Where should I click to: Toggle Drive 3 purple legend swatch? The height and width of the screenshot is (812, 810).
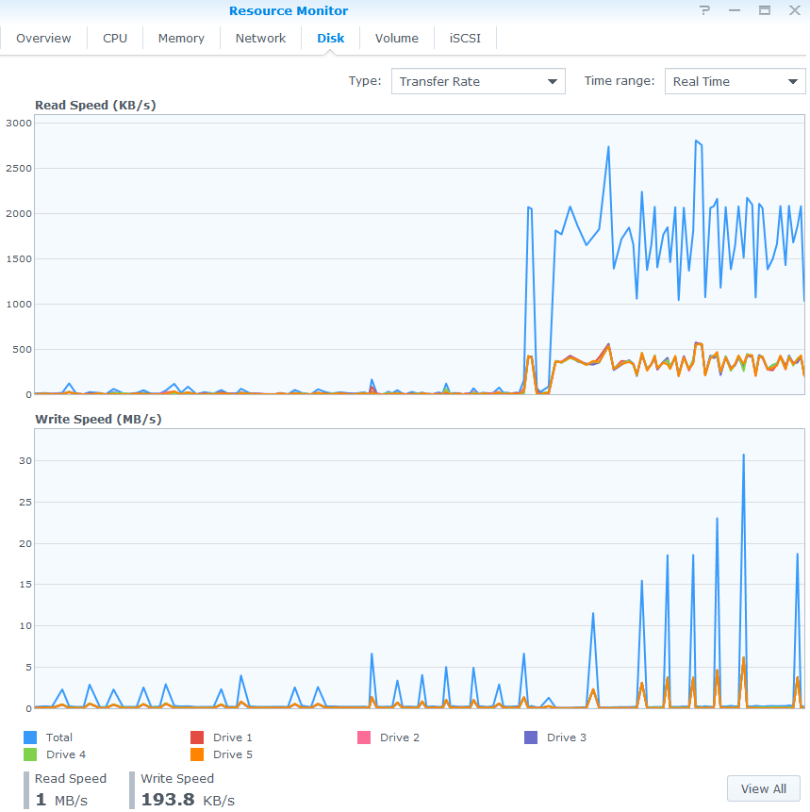point(531,737)
